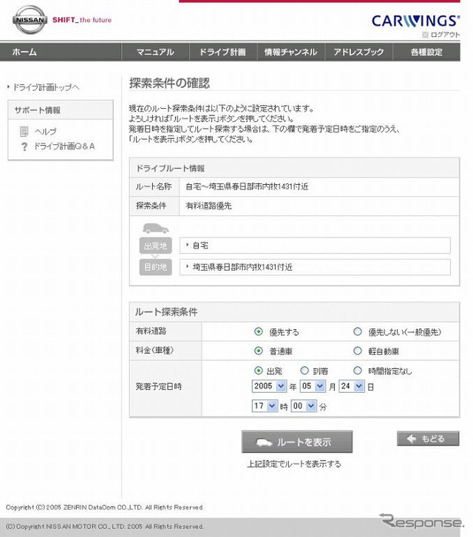The height and width of the screenshot is (537, 473).
Task: Open the マニュアル menu item
Action: pos(155,52)
